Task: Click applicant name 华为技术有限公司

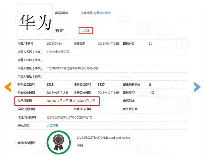Action: 58,52
